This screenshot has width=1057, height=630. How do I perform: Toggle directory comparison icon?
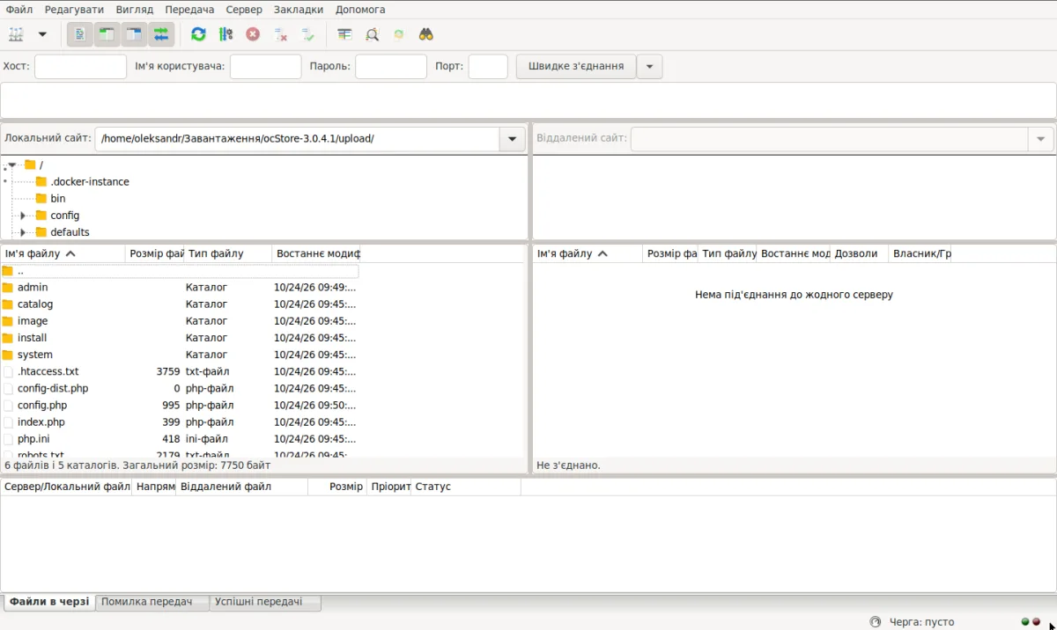(x=372, y=34)
